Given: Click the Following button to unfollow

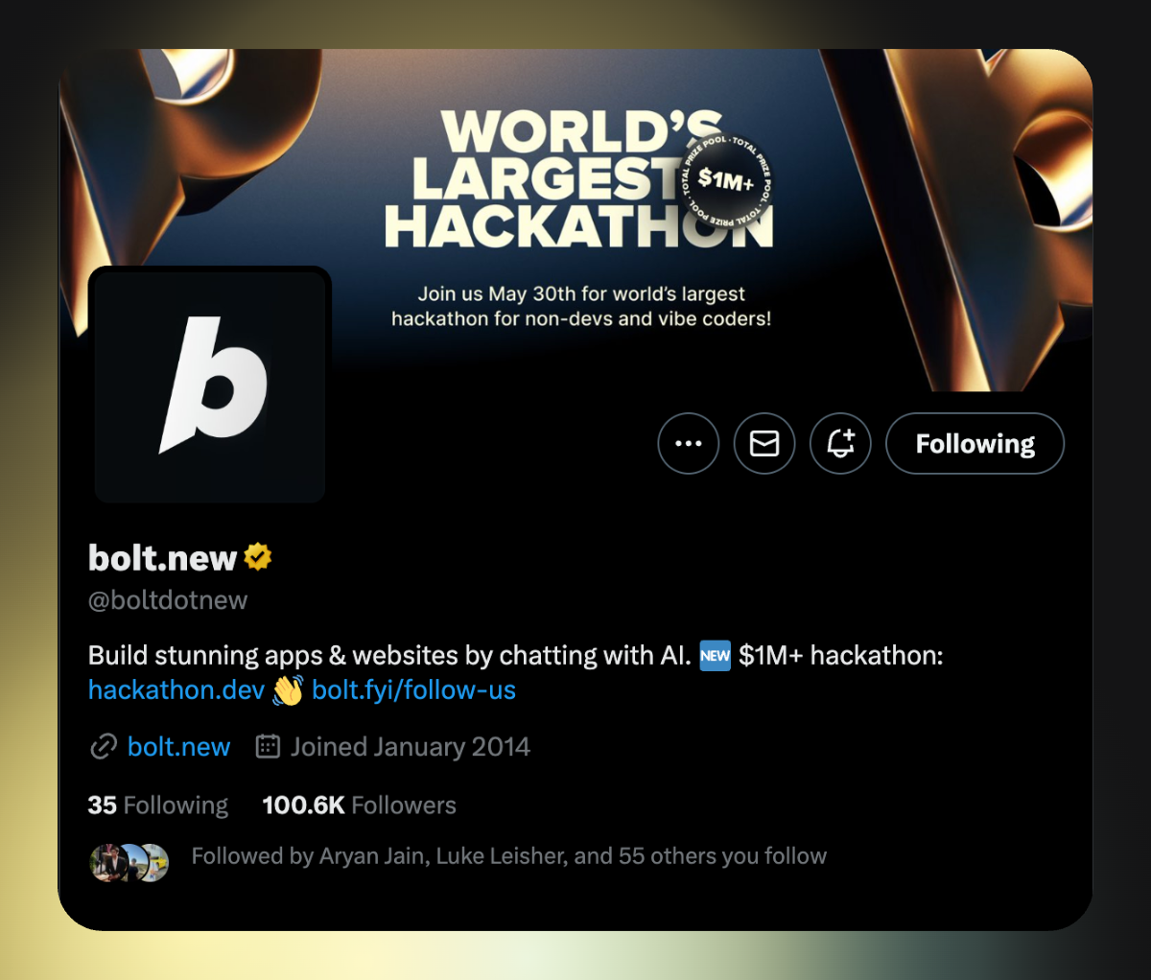Looking at the screenshot, I should (x=975, y=443).
